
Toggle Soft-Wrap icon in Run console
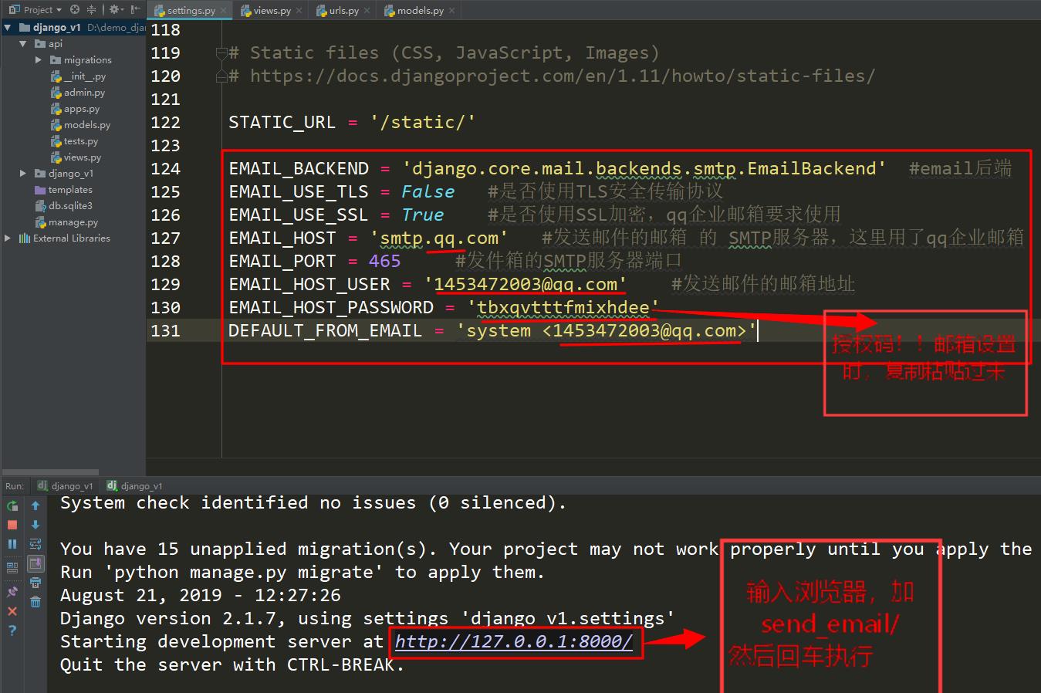35,544
